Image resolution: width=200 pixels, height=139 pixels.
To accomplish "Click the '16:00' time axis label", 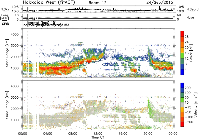I will [x=123, y=134].
